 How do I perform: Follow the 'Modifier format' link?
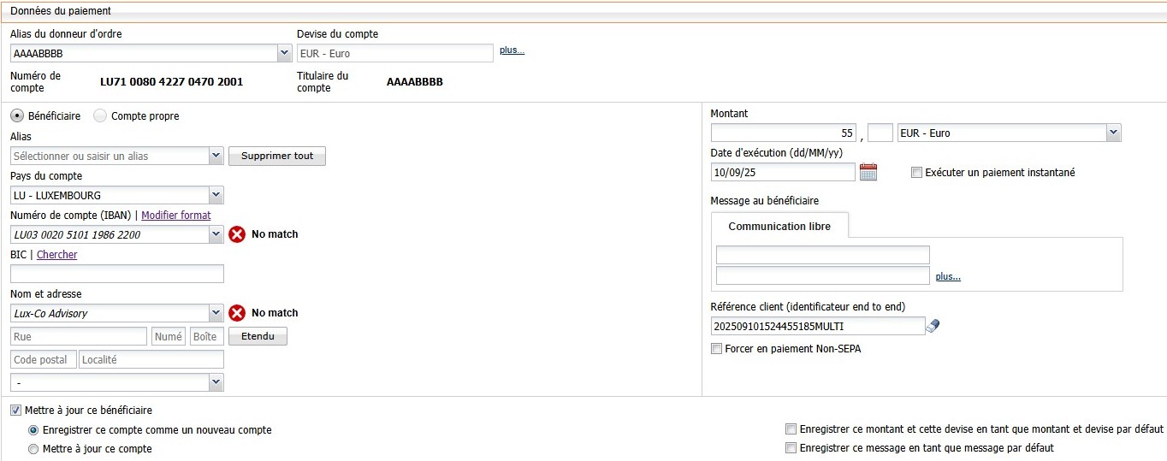coord(175,216)
